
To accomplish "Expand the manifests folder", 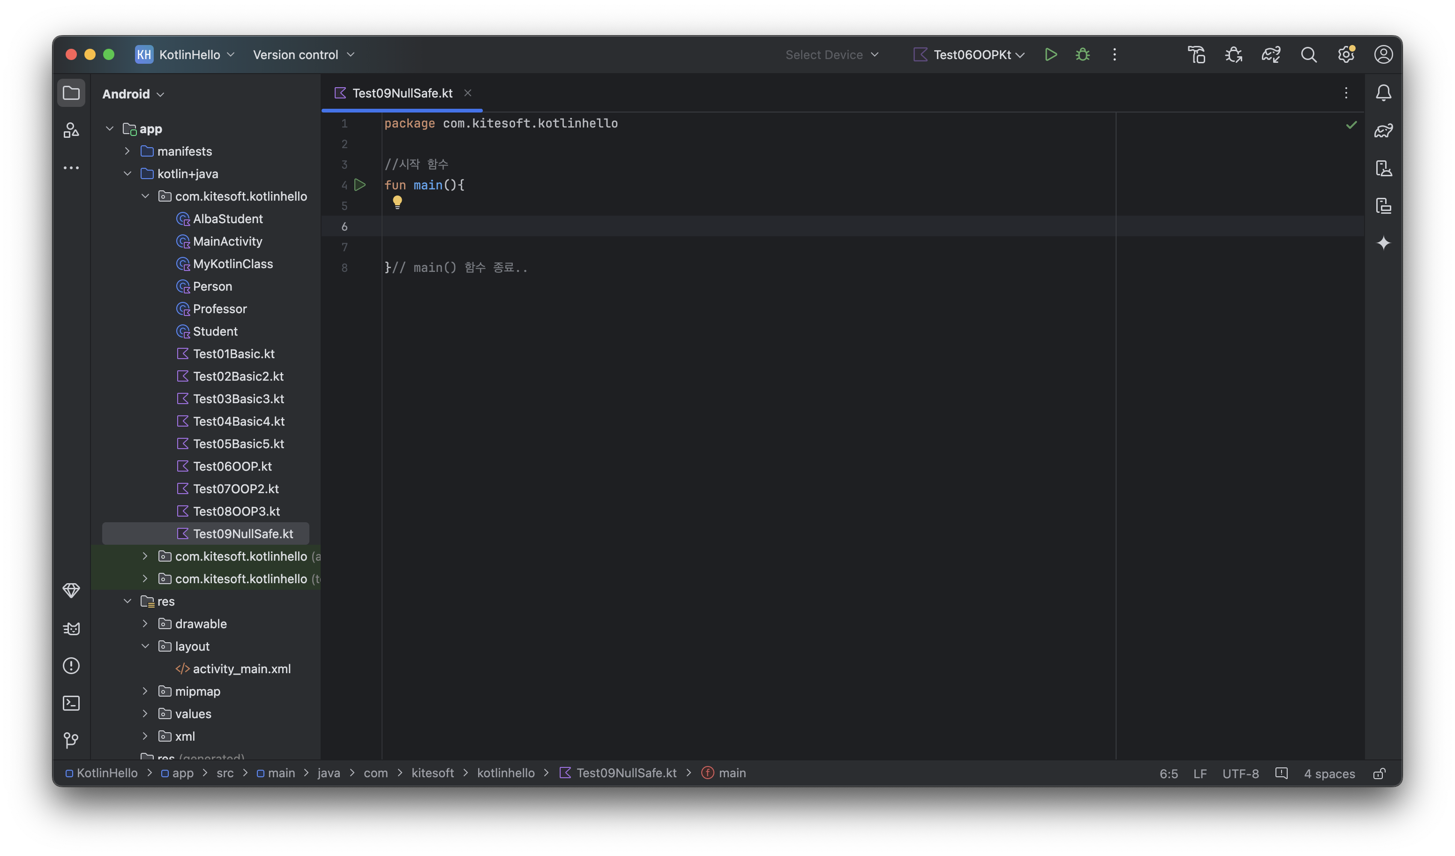I will coord(127,151).
